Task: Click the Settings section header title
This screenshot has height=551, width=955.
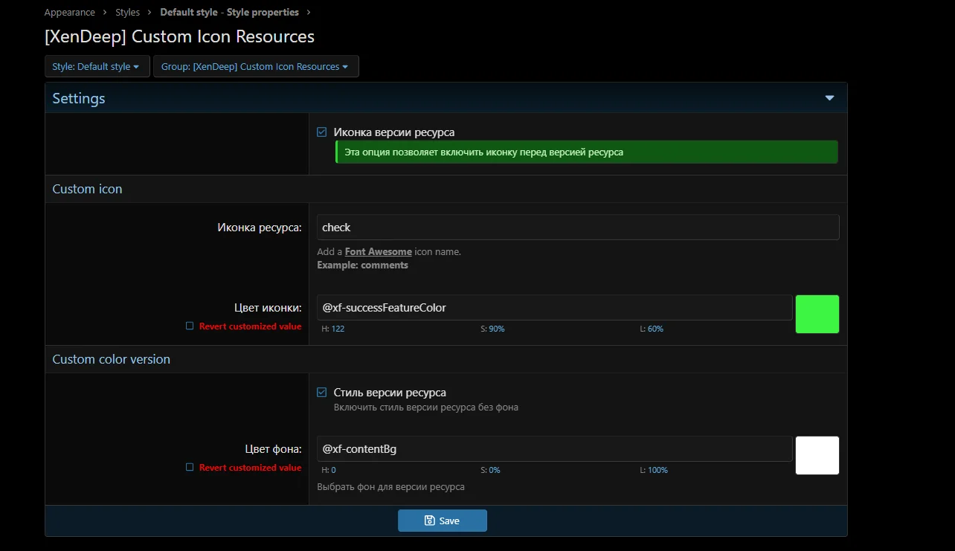Action: (78, 97)
